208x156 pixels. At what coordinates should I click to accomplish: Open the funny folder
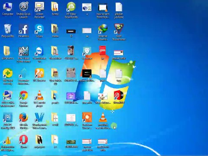coord(55,9)
